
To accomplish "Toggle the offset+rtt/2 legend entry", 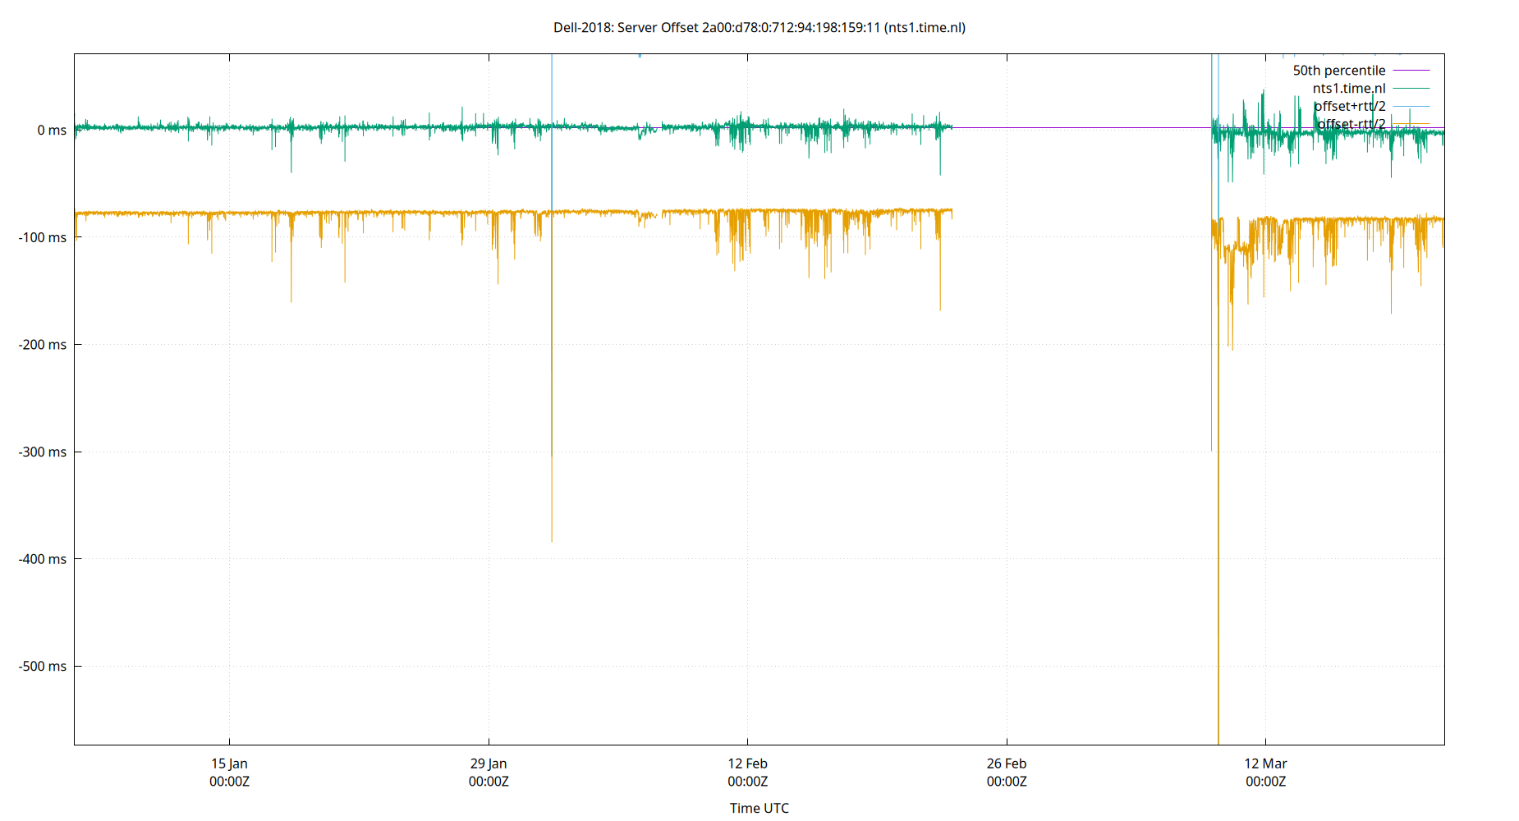I will 1351,105.
